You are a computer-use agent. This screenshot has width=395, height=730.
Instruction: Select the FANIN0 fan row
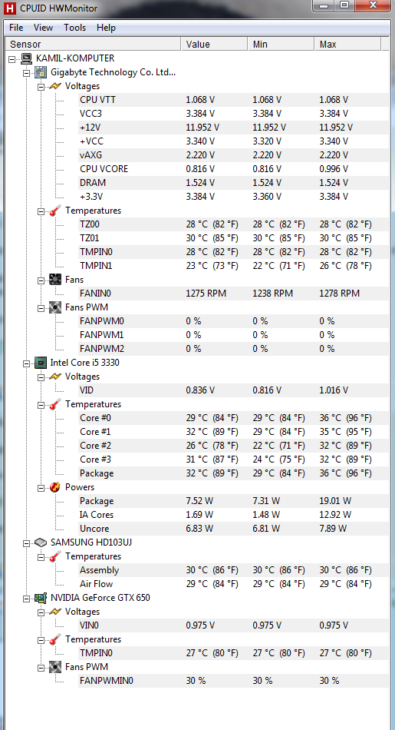click(x=233, y=294)
